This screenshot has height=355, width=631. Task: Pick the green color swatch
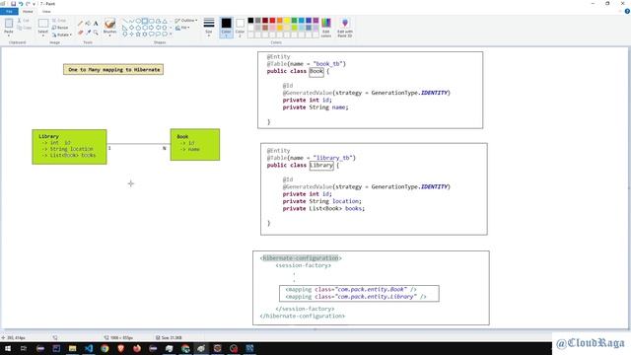tap(294, 20)
